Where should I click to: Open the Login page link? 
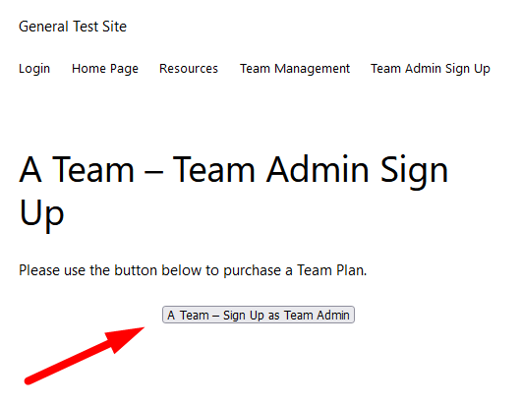point(34,69)
